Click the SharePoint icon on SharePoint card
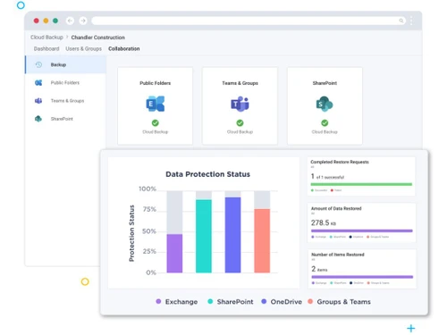This screenshot has height=335, width=447. tap(325, 104)
